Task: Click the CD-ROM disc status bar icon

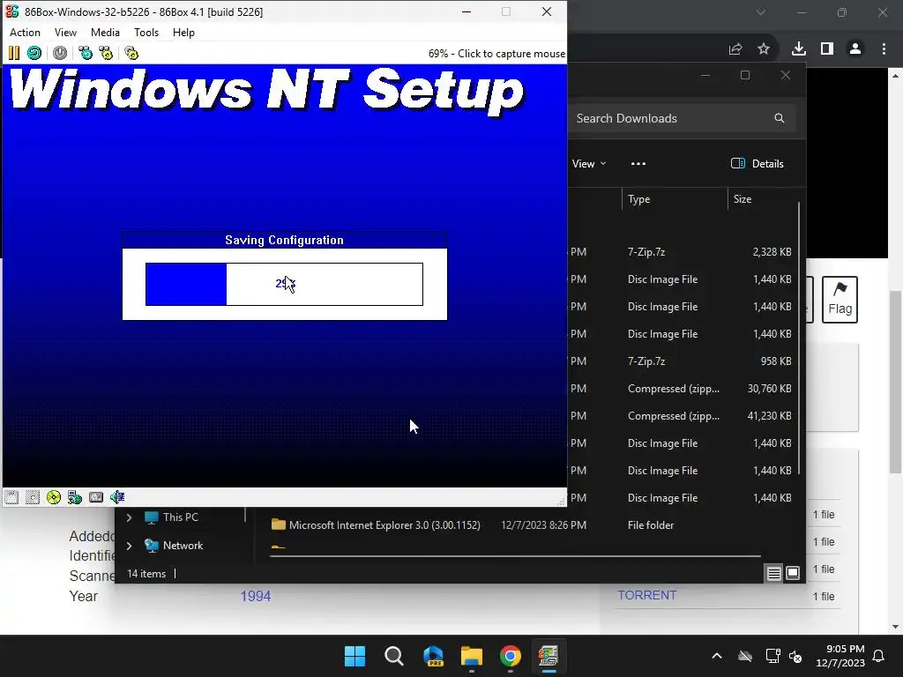Action: coord(54,497)
